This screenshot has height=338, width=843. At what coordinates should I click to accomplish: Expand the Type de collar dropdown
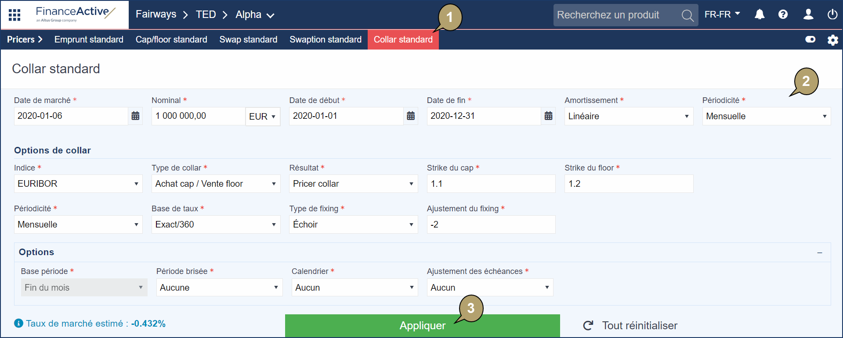(216, 184)
